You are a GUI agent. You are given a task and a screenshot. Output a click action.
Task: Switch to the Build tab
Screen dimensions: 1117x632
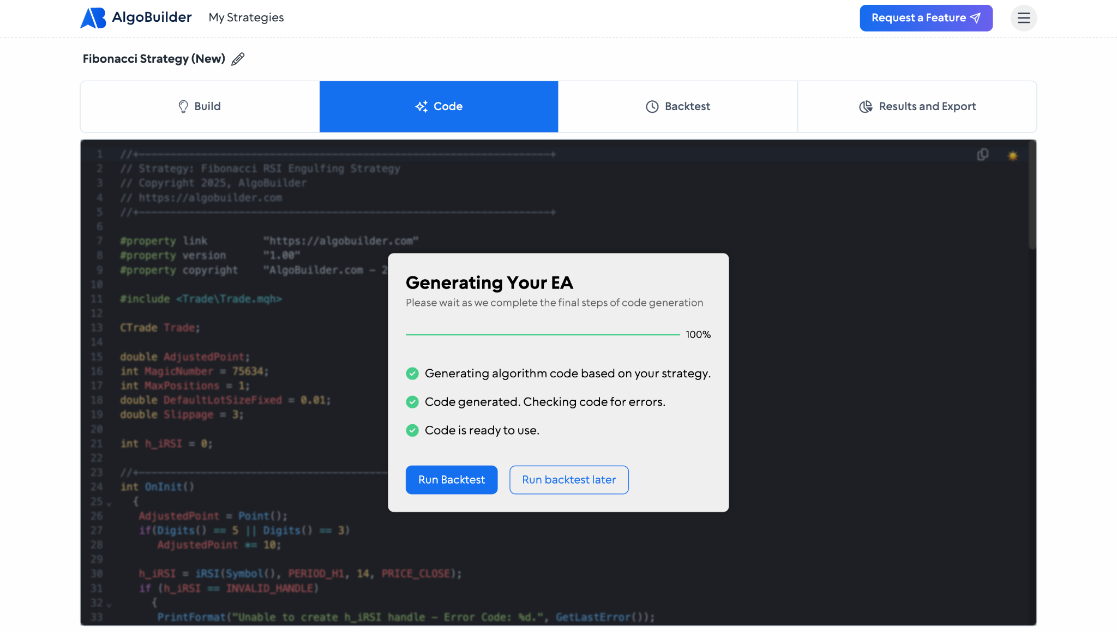click(x=200, y=106)
